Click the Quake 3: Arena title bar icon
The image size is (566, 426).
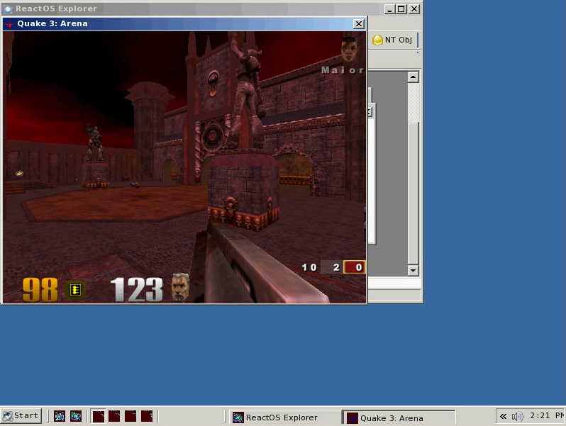[x=9, y=24]
